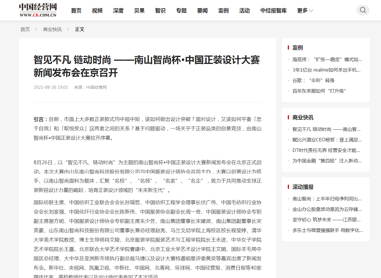Navigate to the 专题 page
This screenshot has height=278, width=381.
pos(181,11)
